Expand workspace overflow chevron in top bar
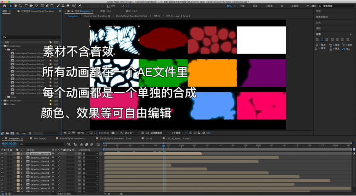Screen dimensions: 356x196 (x=308, y=6)
